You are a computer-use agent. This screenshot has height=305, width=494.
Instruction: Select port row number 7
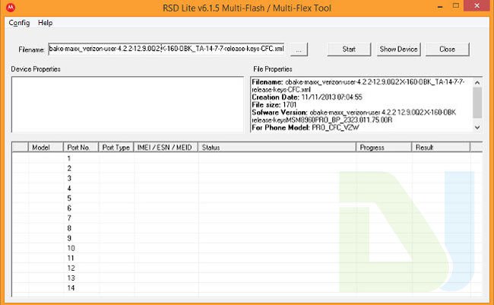(247, 218)
